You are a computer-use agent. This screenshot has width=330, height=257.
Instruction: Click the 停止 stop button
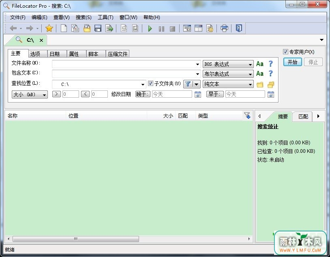click(313, 62)
